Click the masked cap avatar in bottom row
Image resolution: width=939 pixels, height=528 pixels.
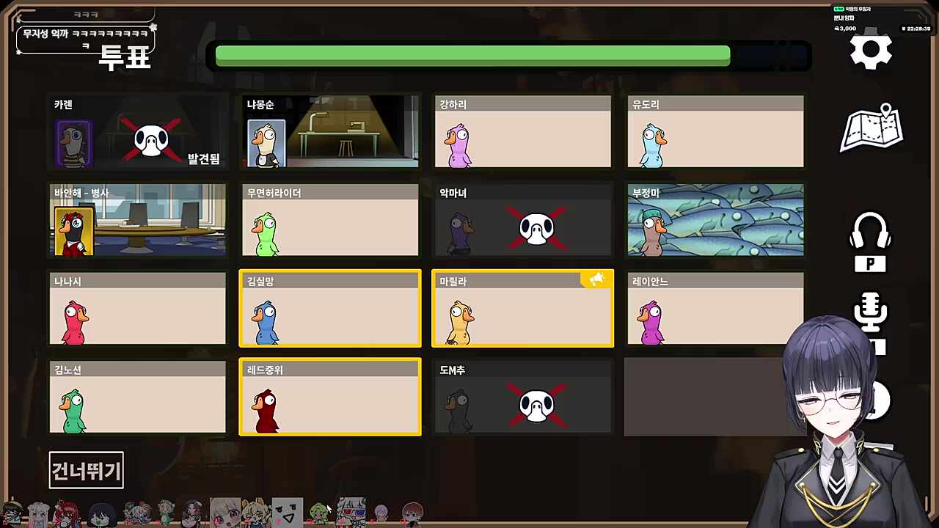pos(12,512)
